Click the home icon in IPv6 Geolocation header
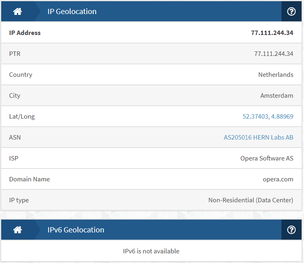 coord(17,230)
